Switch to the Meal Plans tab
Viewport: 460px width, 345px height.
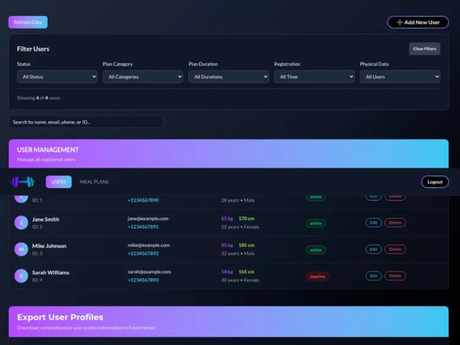[x=94, y=182]
